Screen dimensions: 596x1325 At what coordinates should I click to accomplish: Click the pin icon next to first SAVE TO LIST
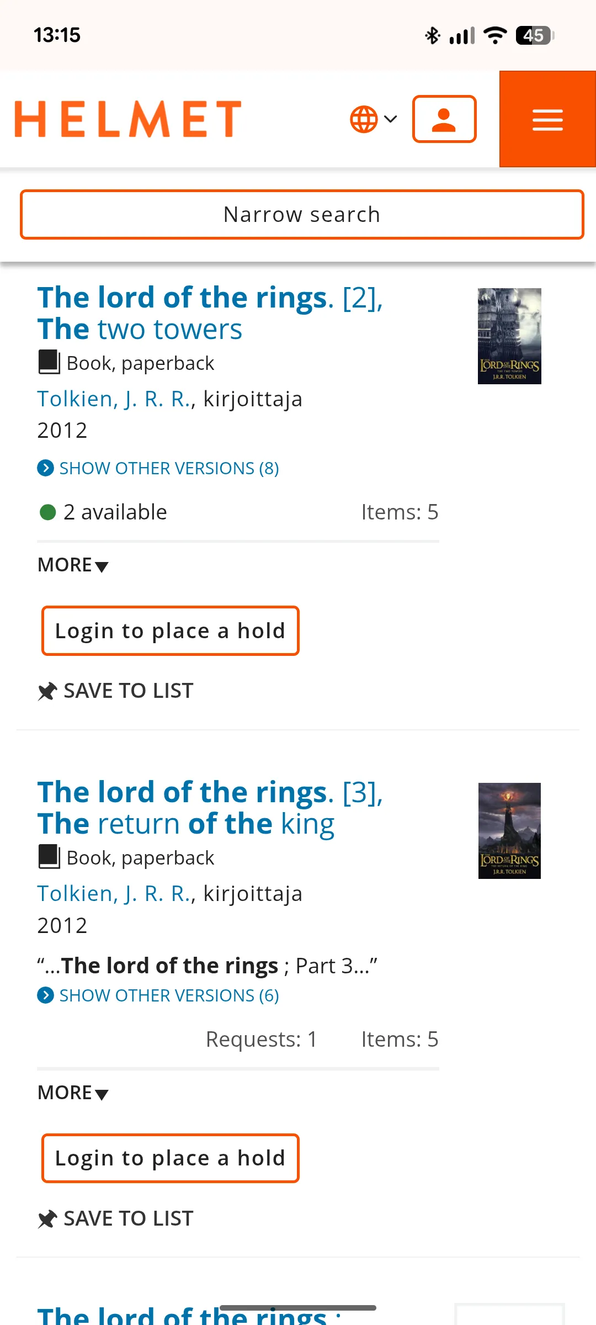point(47,690)
